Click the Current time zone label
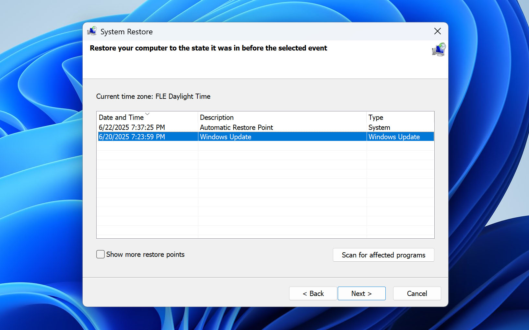The width and height of the screenshot is (529, 330). [153, 96]
